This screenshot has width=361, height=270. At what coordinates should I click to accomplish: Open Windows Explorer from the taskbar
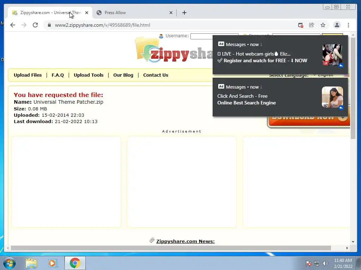31,263
